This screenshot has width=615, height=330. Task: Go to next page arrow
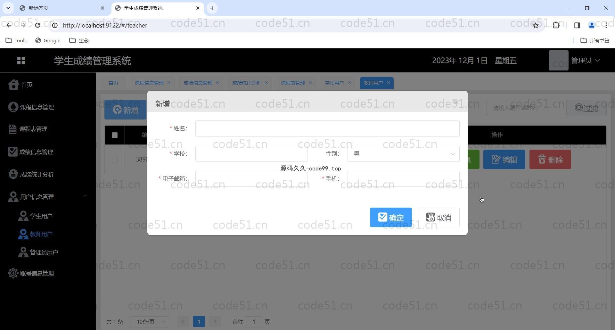(x=215, y=322)
